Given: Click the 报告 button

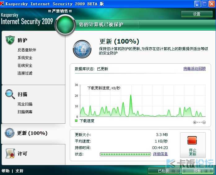Looking at the screenshot, I should coord(197,171).
